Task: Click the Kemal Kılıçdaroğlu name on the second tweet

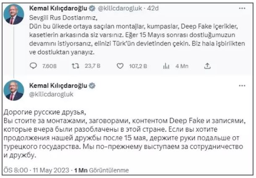Action: pyautogui.click(x=58, y=86)
